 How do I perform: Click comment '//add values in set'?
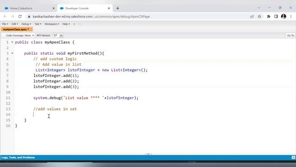(x=55, y=109)
